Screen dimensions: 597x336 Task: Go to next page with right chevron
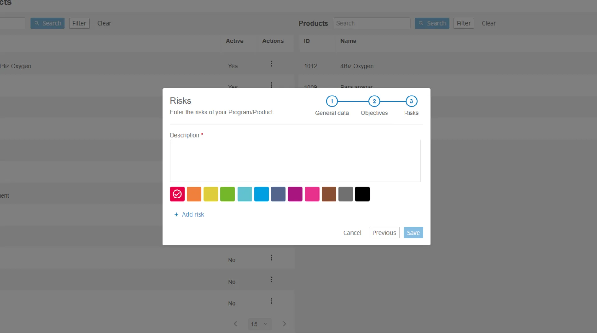(x=285, y=324)
